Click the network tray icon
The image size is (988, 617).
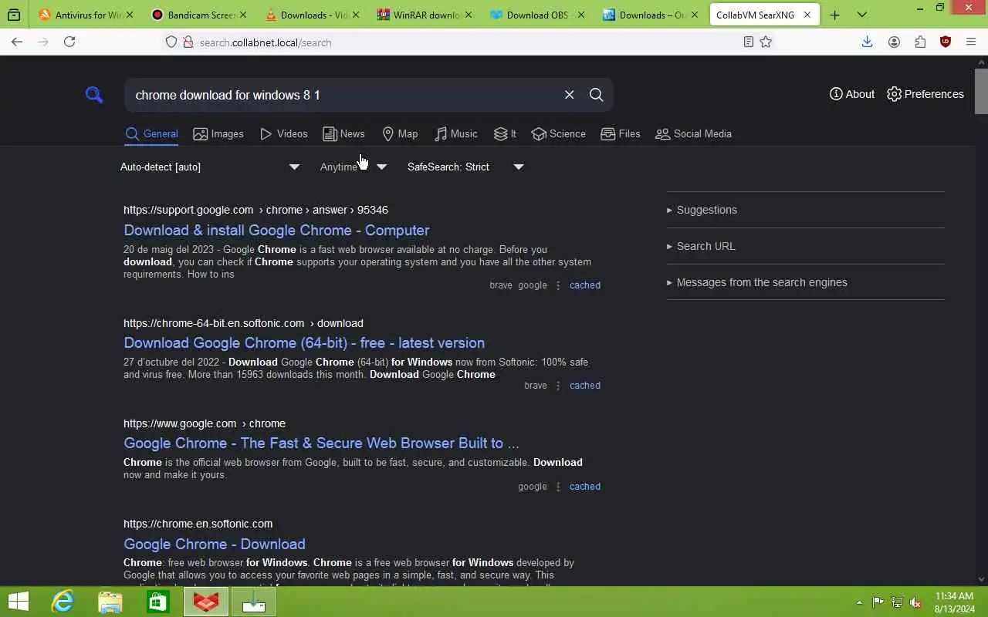(x=897, y=602)
